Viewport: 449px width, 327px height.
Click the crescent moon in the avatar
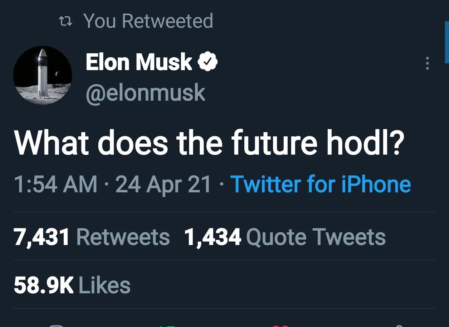point(57,74)
